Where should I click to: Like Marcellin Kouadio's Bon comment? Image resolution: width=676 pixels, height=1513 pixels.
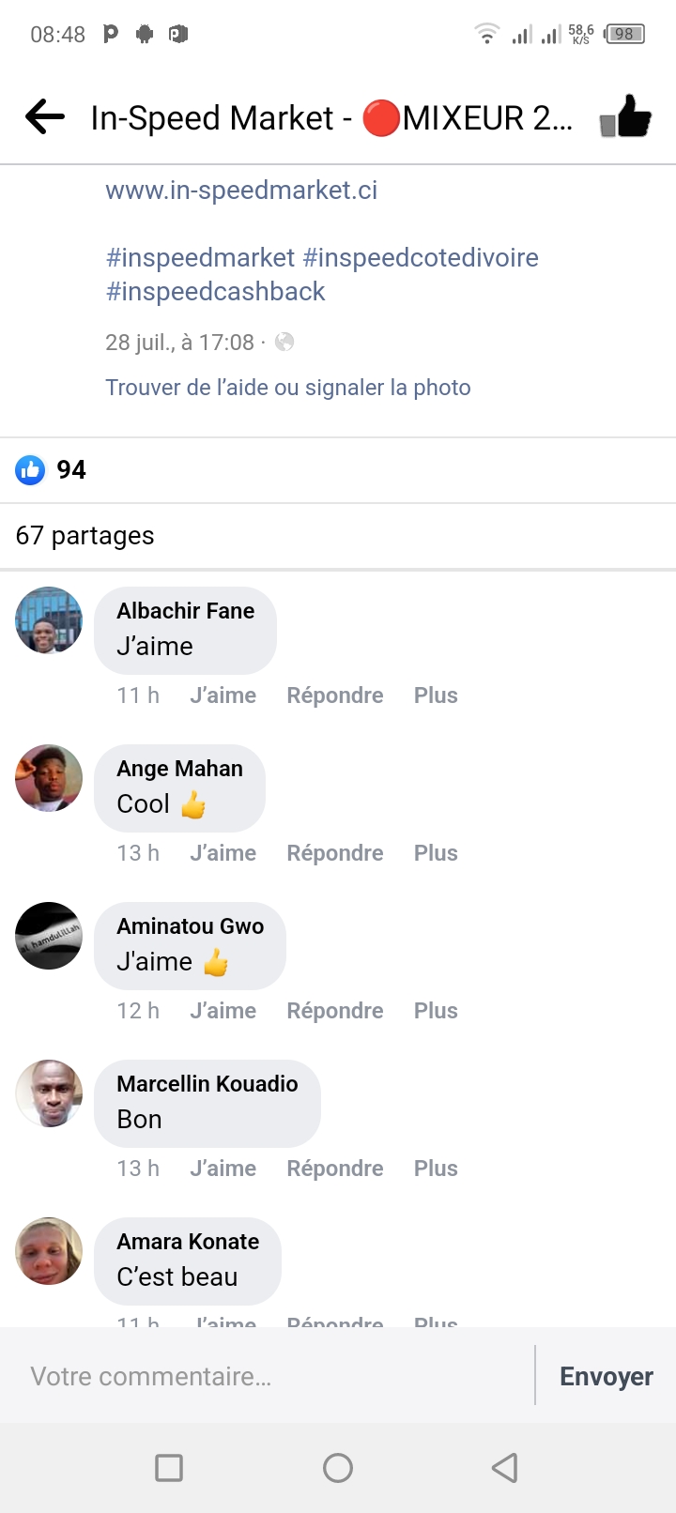223,1169
